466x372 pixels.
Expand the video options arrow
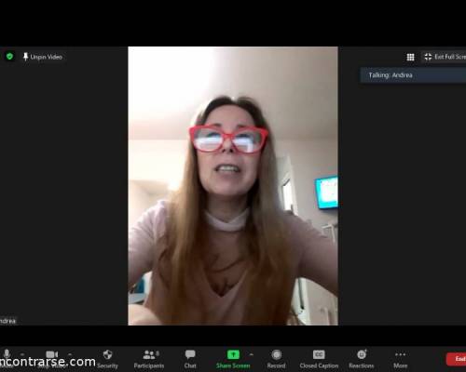70,354
